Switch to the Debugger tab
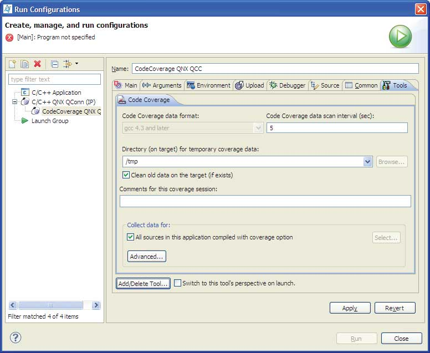The width and height of the screenshot is (430, 353). tap(287, 85)
